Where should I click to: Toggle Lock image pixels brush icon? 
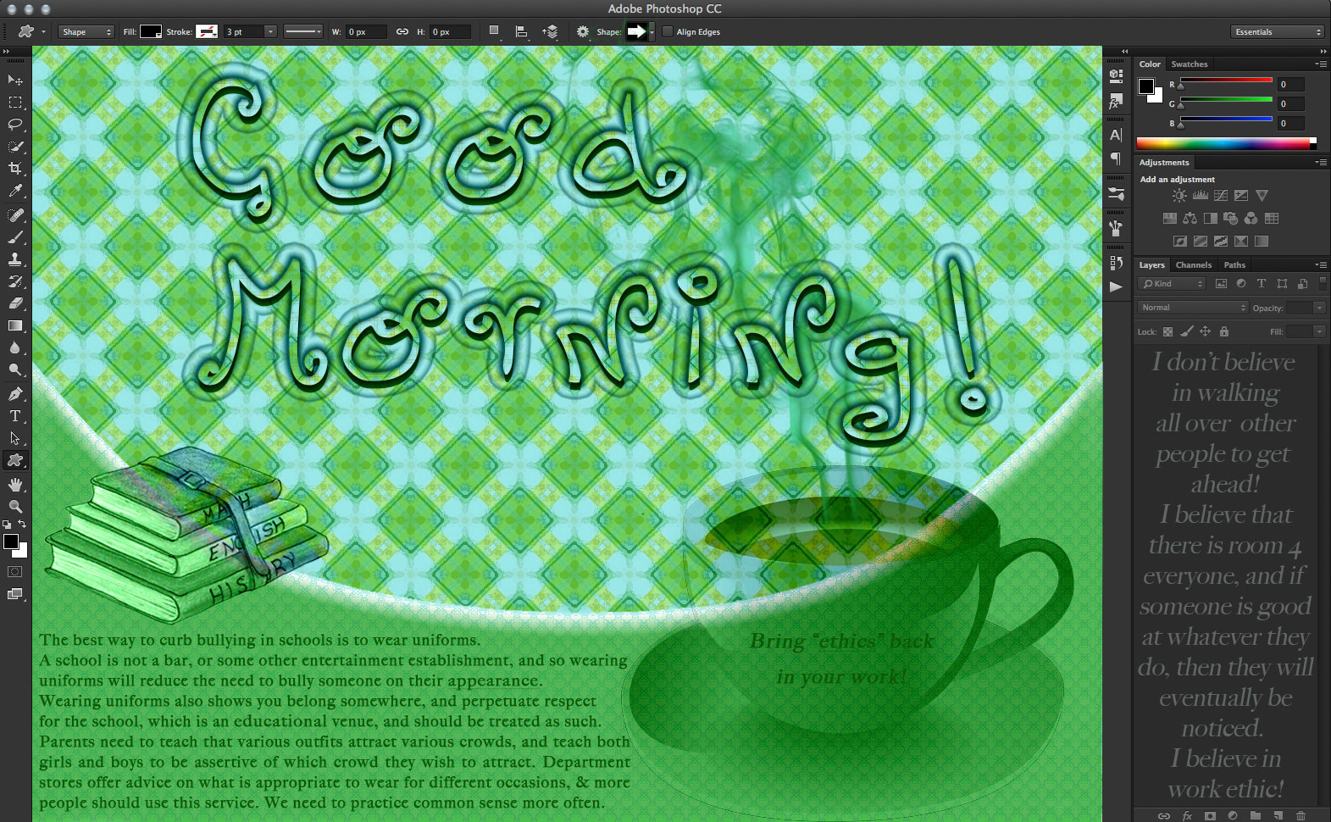(1187, 332)
